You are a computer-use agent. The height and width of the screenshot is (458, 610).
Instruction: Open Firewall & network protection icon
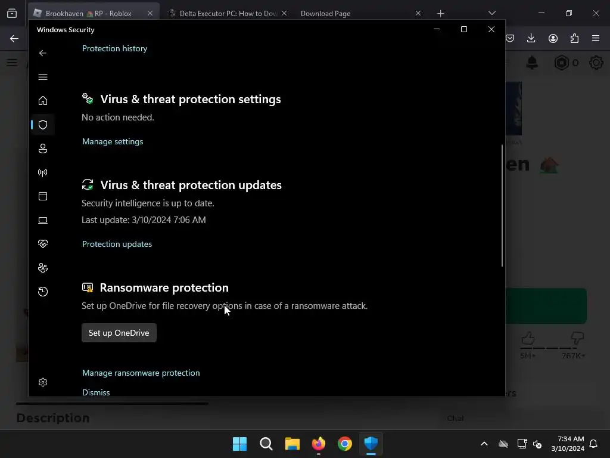(x=43, y=172)
